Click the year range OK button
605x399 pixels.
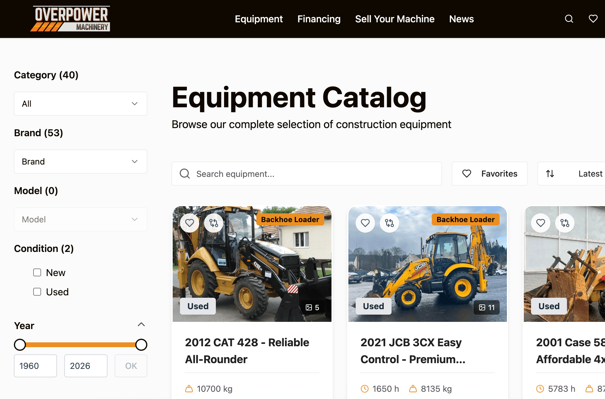[x=131, y=366]
